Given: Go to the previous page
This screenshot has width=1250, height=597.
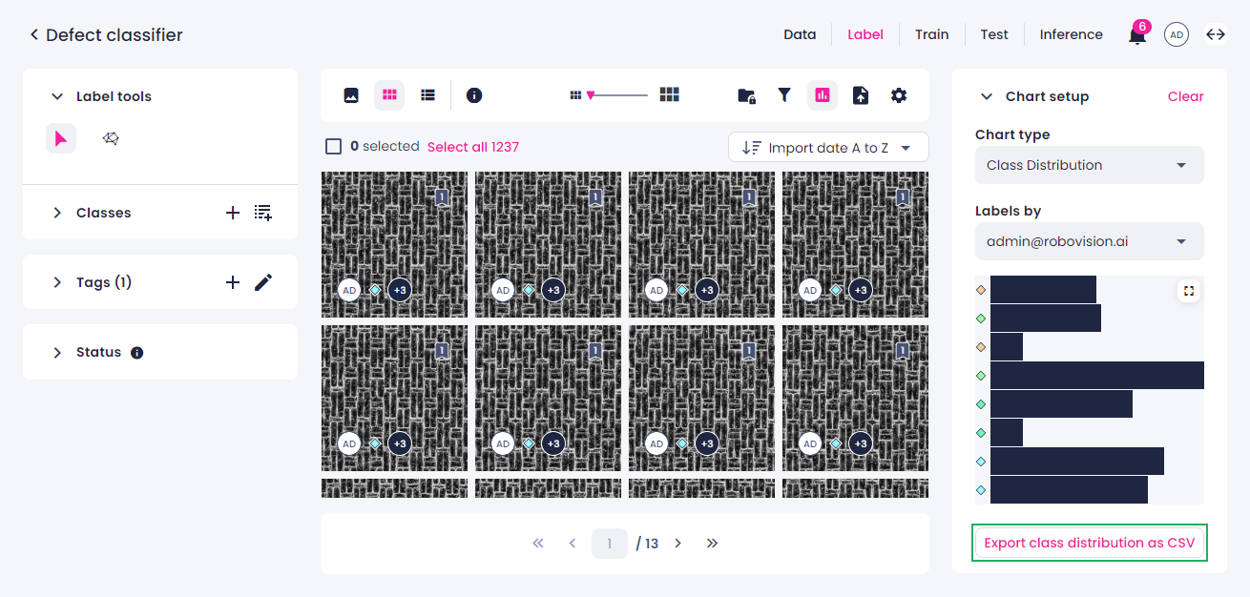Looking at the screenshot, I should (x=573, y=544).
